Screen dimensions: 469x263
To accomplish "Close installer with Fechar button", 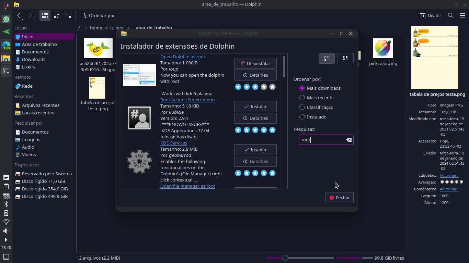I will pos(340,198).
